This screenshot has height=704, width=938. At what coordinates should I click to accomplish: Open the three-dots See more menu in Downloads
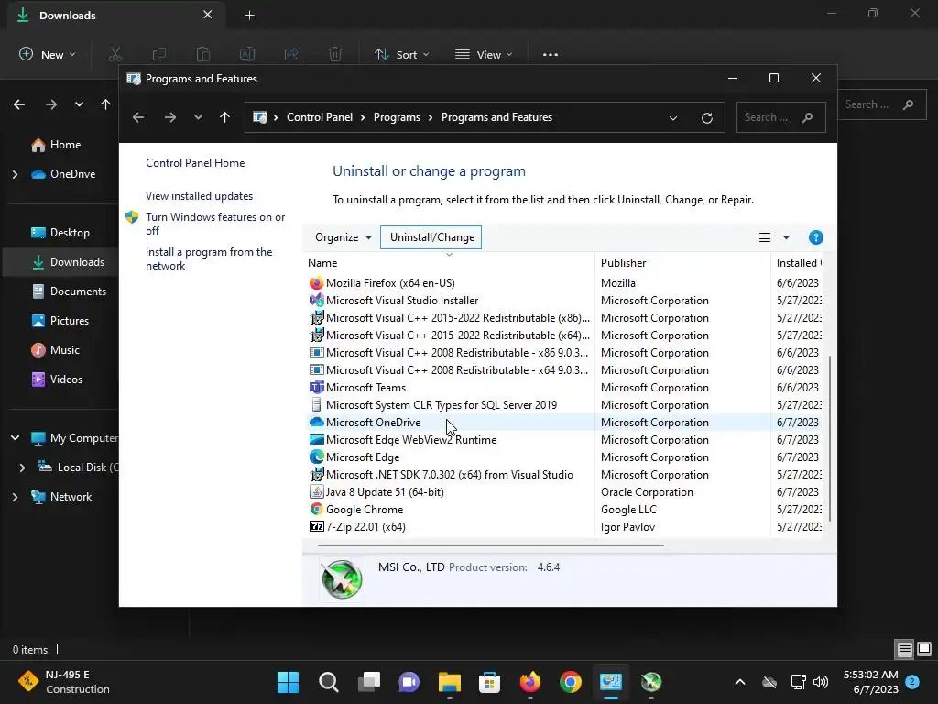click(551, 54)
